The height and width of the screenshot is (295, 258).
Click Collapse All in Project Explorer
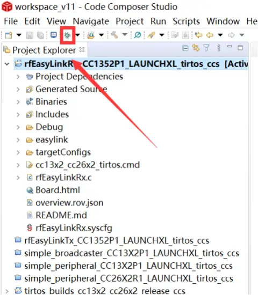coord(185,48)
